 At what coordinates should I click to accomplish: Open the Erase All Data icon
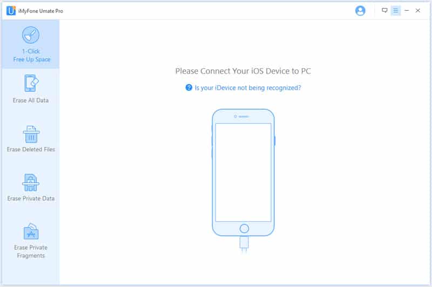[31, 83]
